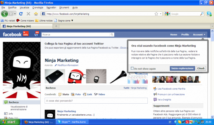Click the Inizia esplorazione button
Image resolution: width=214 pixels, height=125 pixels.
182,69
